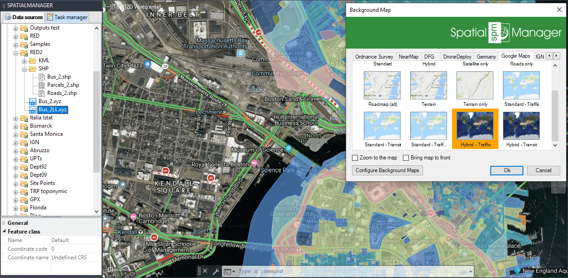
Task: Select the Bus_2.xyz file
Action: 50,101
